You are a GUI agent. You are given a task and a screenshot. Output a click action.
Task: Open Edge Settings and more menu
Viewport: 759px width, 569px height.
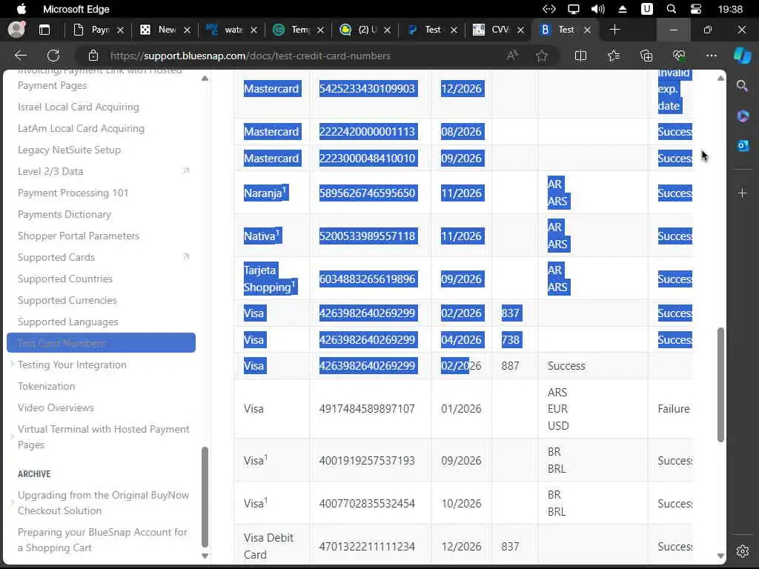click(x=711, y=56)
